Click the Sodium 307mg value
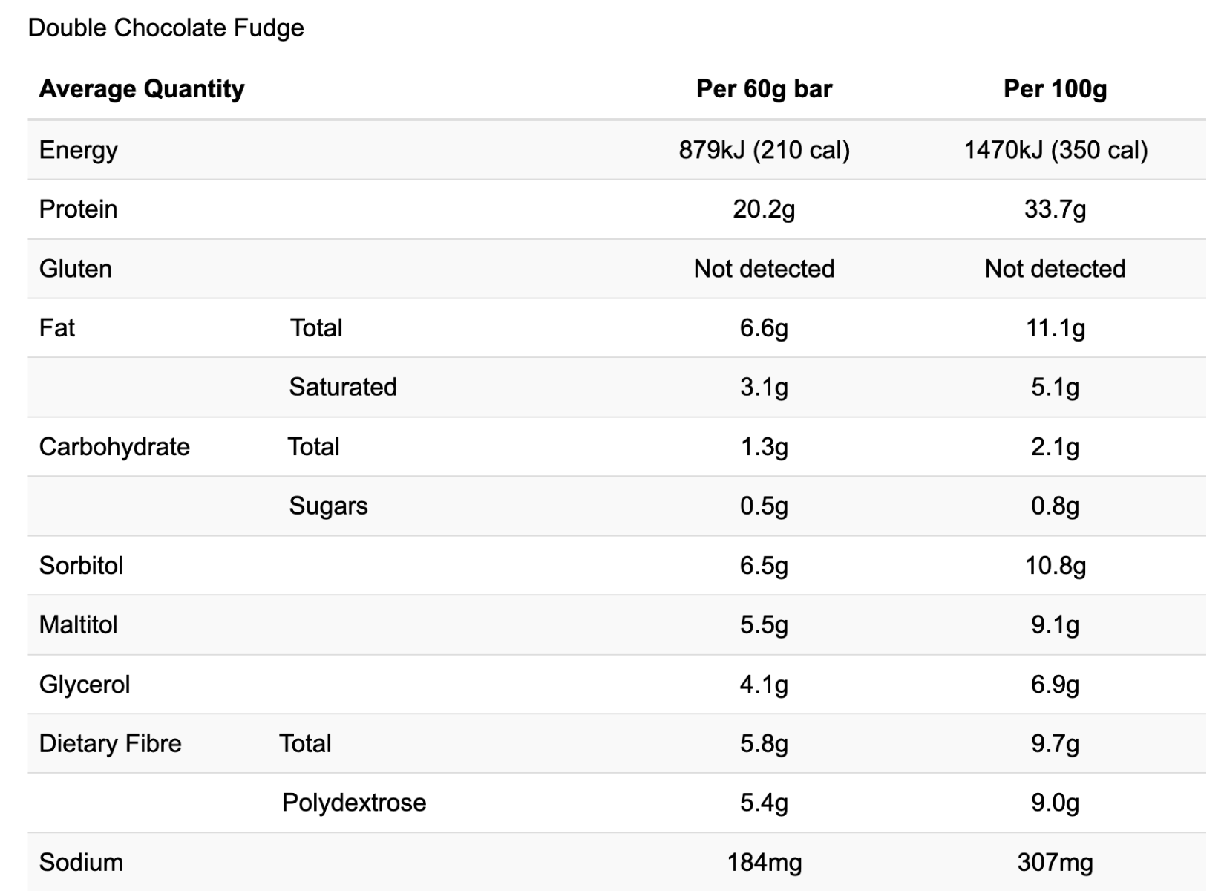 point(1056,863)
